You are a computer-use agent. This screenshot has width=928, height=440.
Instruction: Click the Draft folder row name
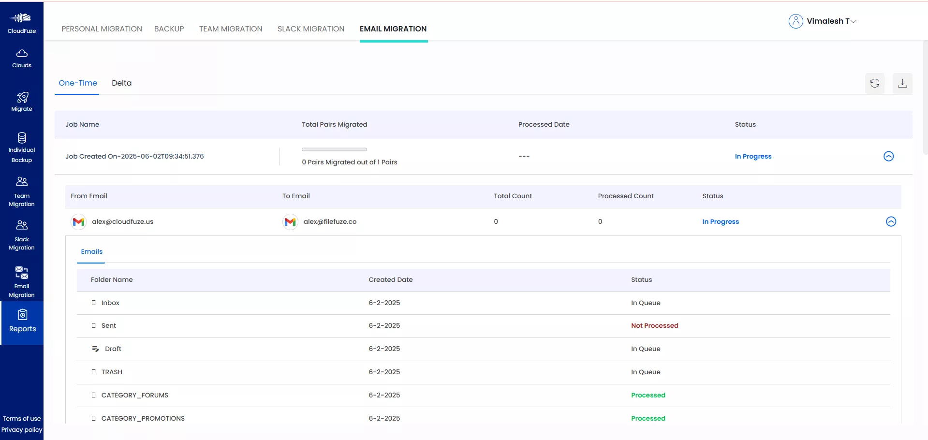coord(113,349)
